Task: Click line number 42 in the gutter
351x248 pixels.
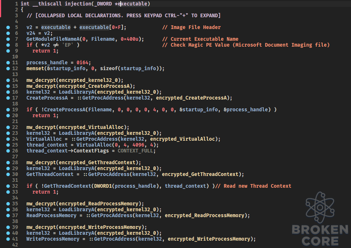Action: [15, 245]
